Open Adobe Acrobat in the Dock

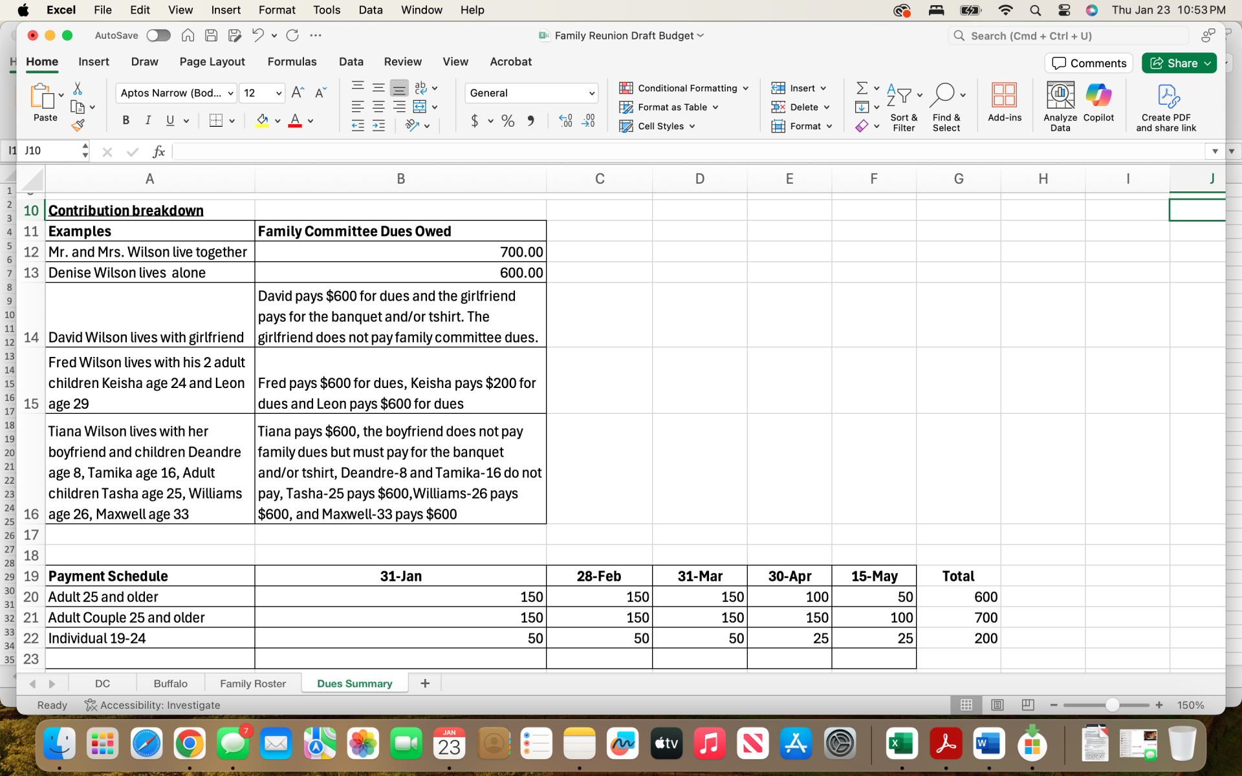(x=946, y=744)
